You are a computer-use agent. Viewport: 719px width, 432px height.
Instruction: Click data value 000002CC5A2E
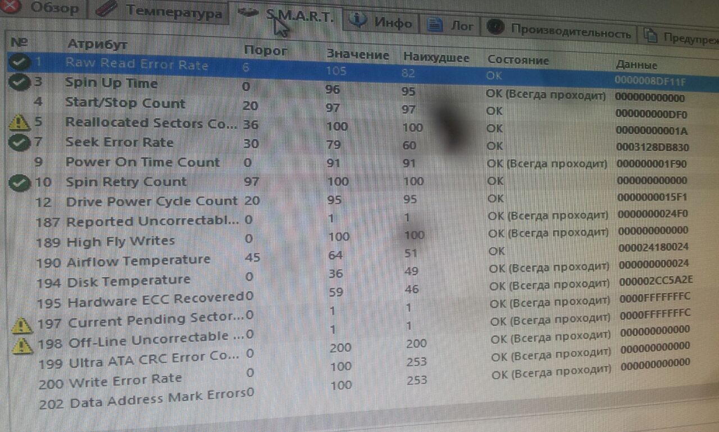click(656, 281)
